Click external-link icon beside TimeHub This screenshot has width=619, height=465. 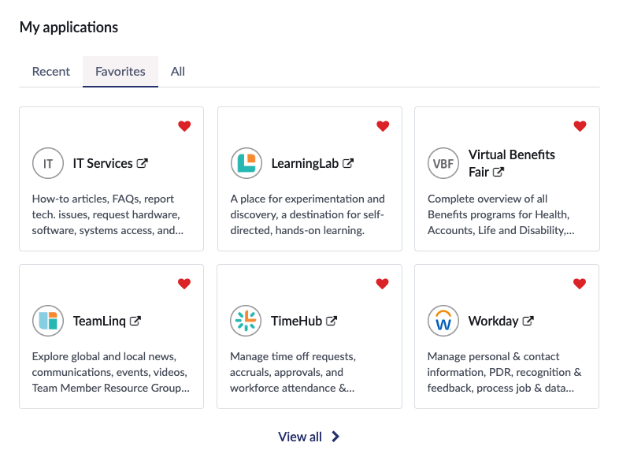[332, 321]
